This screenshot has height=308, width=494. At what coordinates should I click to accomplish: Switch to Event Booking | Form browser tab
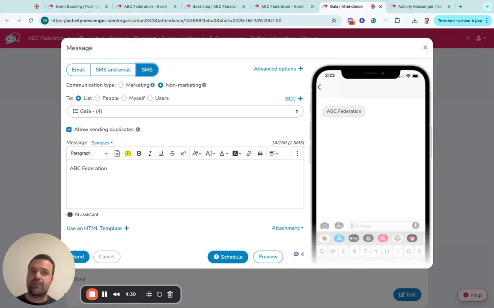[x=77, y=6]
